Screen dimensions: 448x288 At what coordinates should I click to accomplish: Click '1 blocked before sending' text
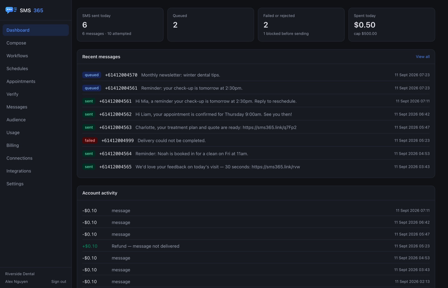(286, 34)
